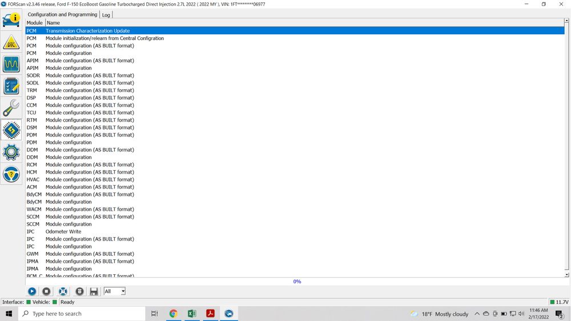
Task: Show hidden system tray icons chevron
Action: [477, 314]
